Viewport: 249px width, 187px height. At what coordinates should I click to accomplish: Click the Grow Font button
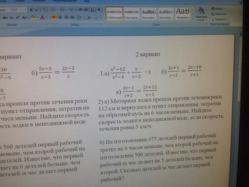pyautogui.click(x=31, y=10)
